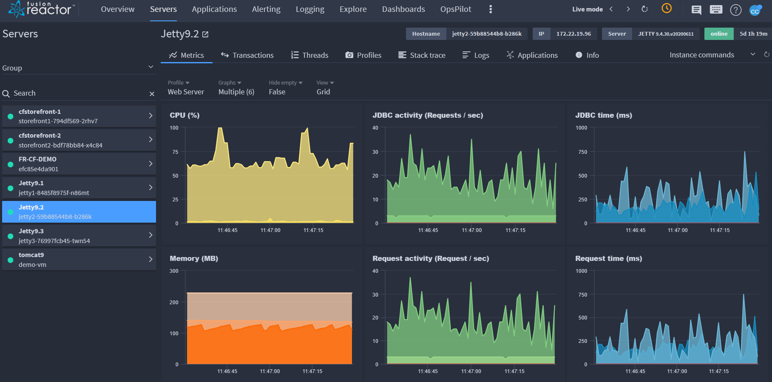Open the Graphs Multiple (6) dropdown
The width and height of the screenshot is (772, 382).
coord(236,87)
